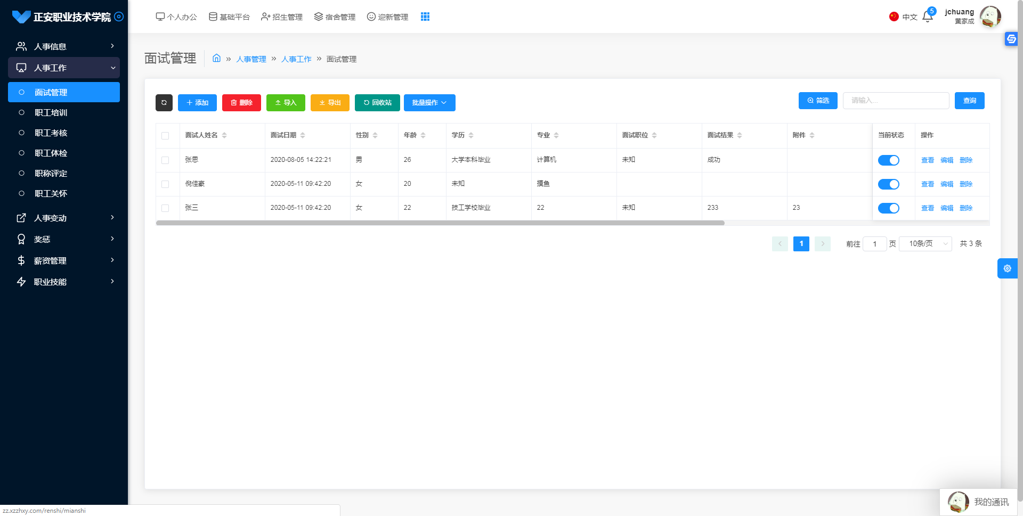Select the checkbox for 倪佳豪 row

pyautogui.click(x=165, y=184)
